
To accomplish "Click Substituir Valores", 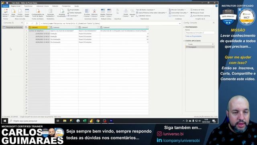I will (143, 16).
